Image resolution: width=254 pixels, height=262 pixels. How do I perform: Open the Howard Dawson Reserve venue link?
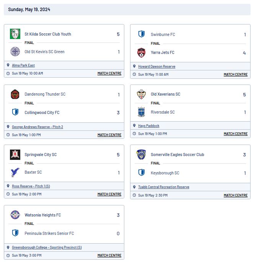[156, 67]
